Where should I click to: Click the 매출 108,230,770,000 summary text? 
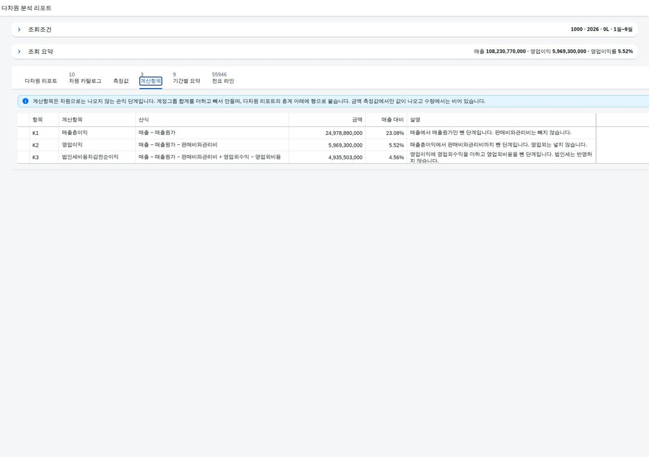click(500, 51)
